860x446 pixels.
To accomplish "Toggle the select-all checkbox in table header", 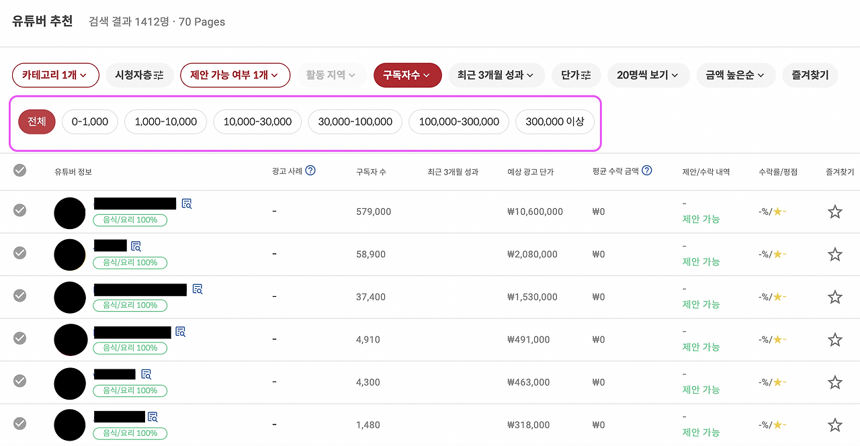I will [x=19, y=171].
